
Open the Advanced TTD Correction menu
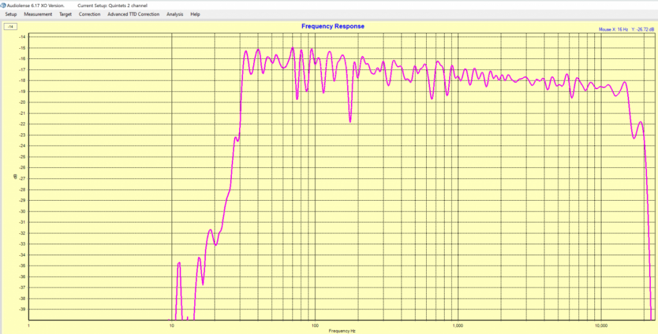tap(134, 14)
